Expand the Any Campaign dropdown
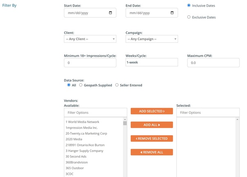 (151, 39)
